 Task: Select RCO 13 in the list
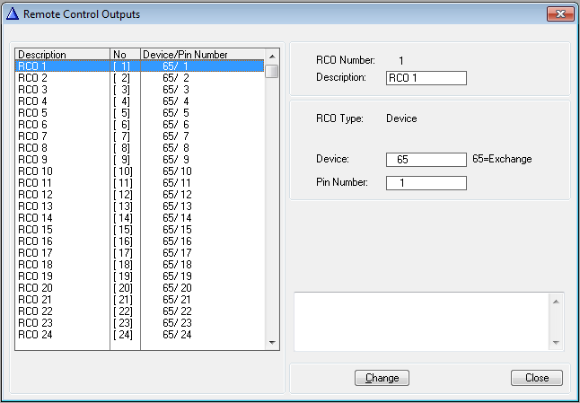tap(140, 206)
